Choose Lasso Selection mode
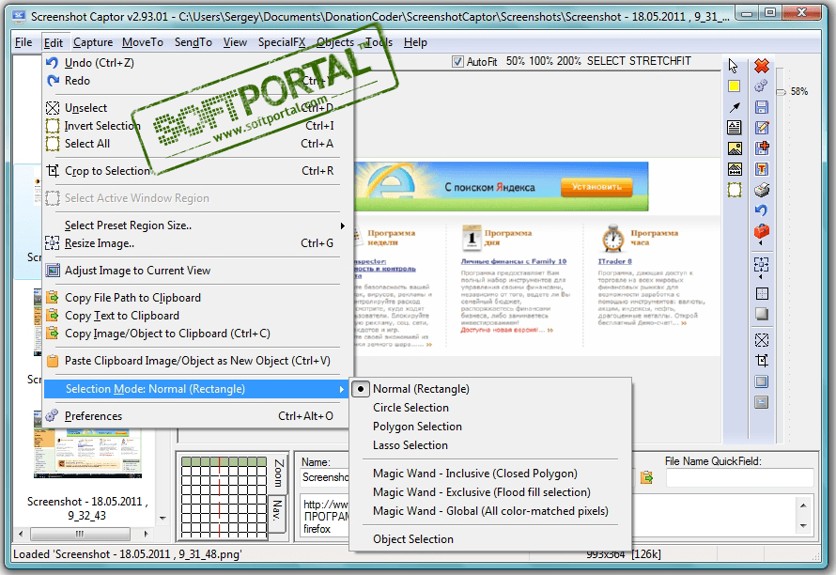The width and height of the screenshot is (836, 575). [x=410, y=445]
